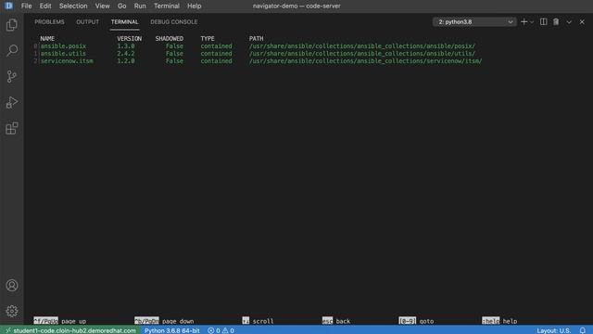The image size is (593, 334).
Task: Click the 'page down' hint in terminal footer
Action: (x=178, y=321)
